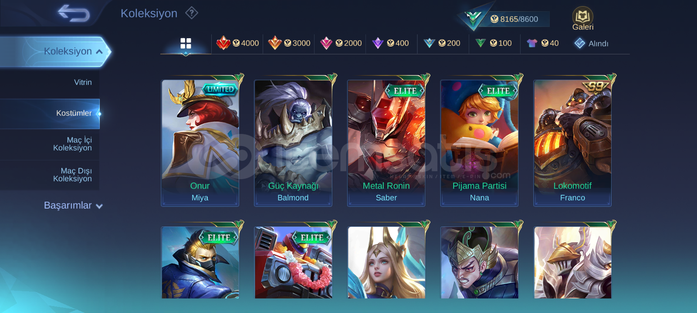The image size is (697, 313).
Task: Filter by the purple 400 gem tier
Action: (x=390, y=43)
